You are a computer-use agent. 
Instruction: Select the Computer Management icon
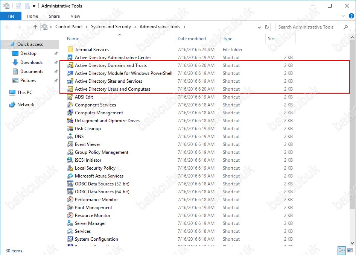point(70,113)
